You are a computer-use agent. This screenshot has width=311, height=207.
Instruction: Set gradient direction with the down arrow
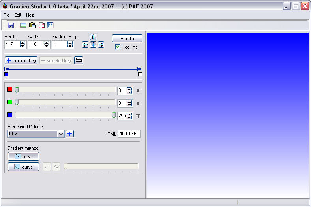point(93,45)
